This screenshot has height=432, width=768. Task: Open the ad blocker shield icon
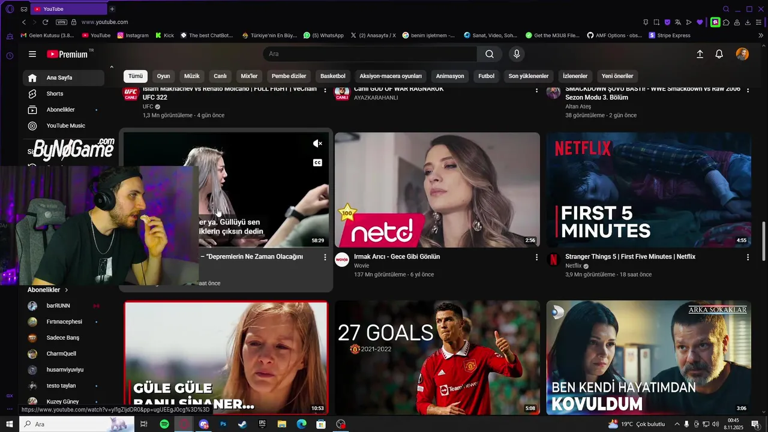667,22
